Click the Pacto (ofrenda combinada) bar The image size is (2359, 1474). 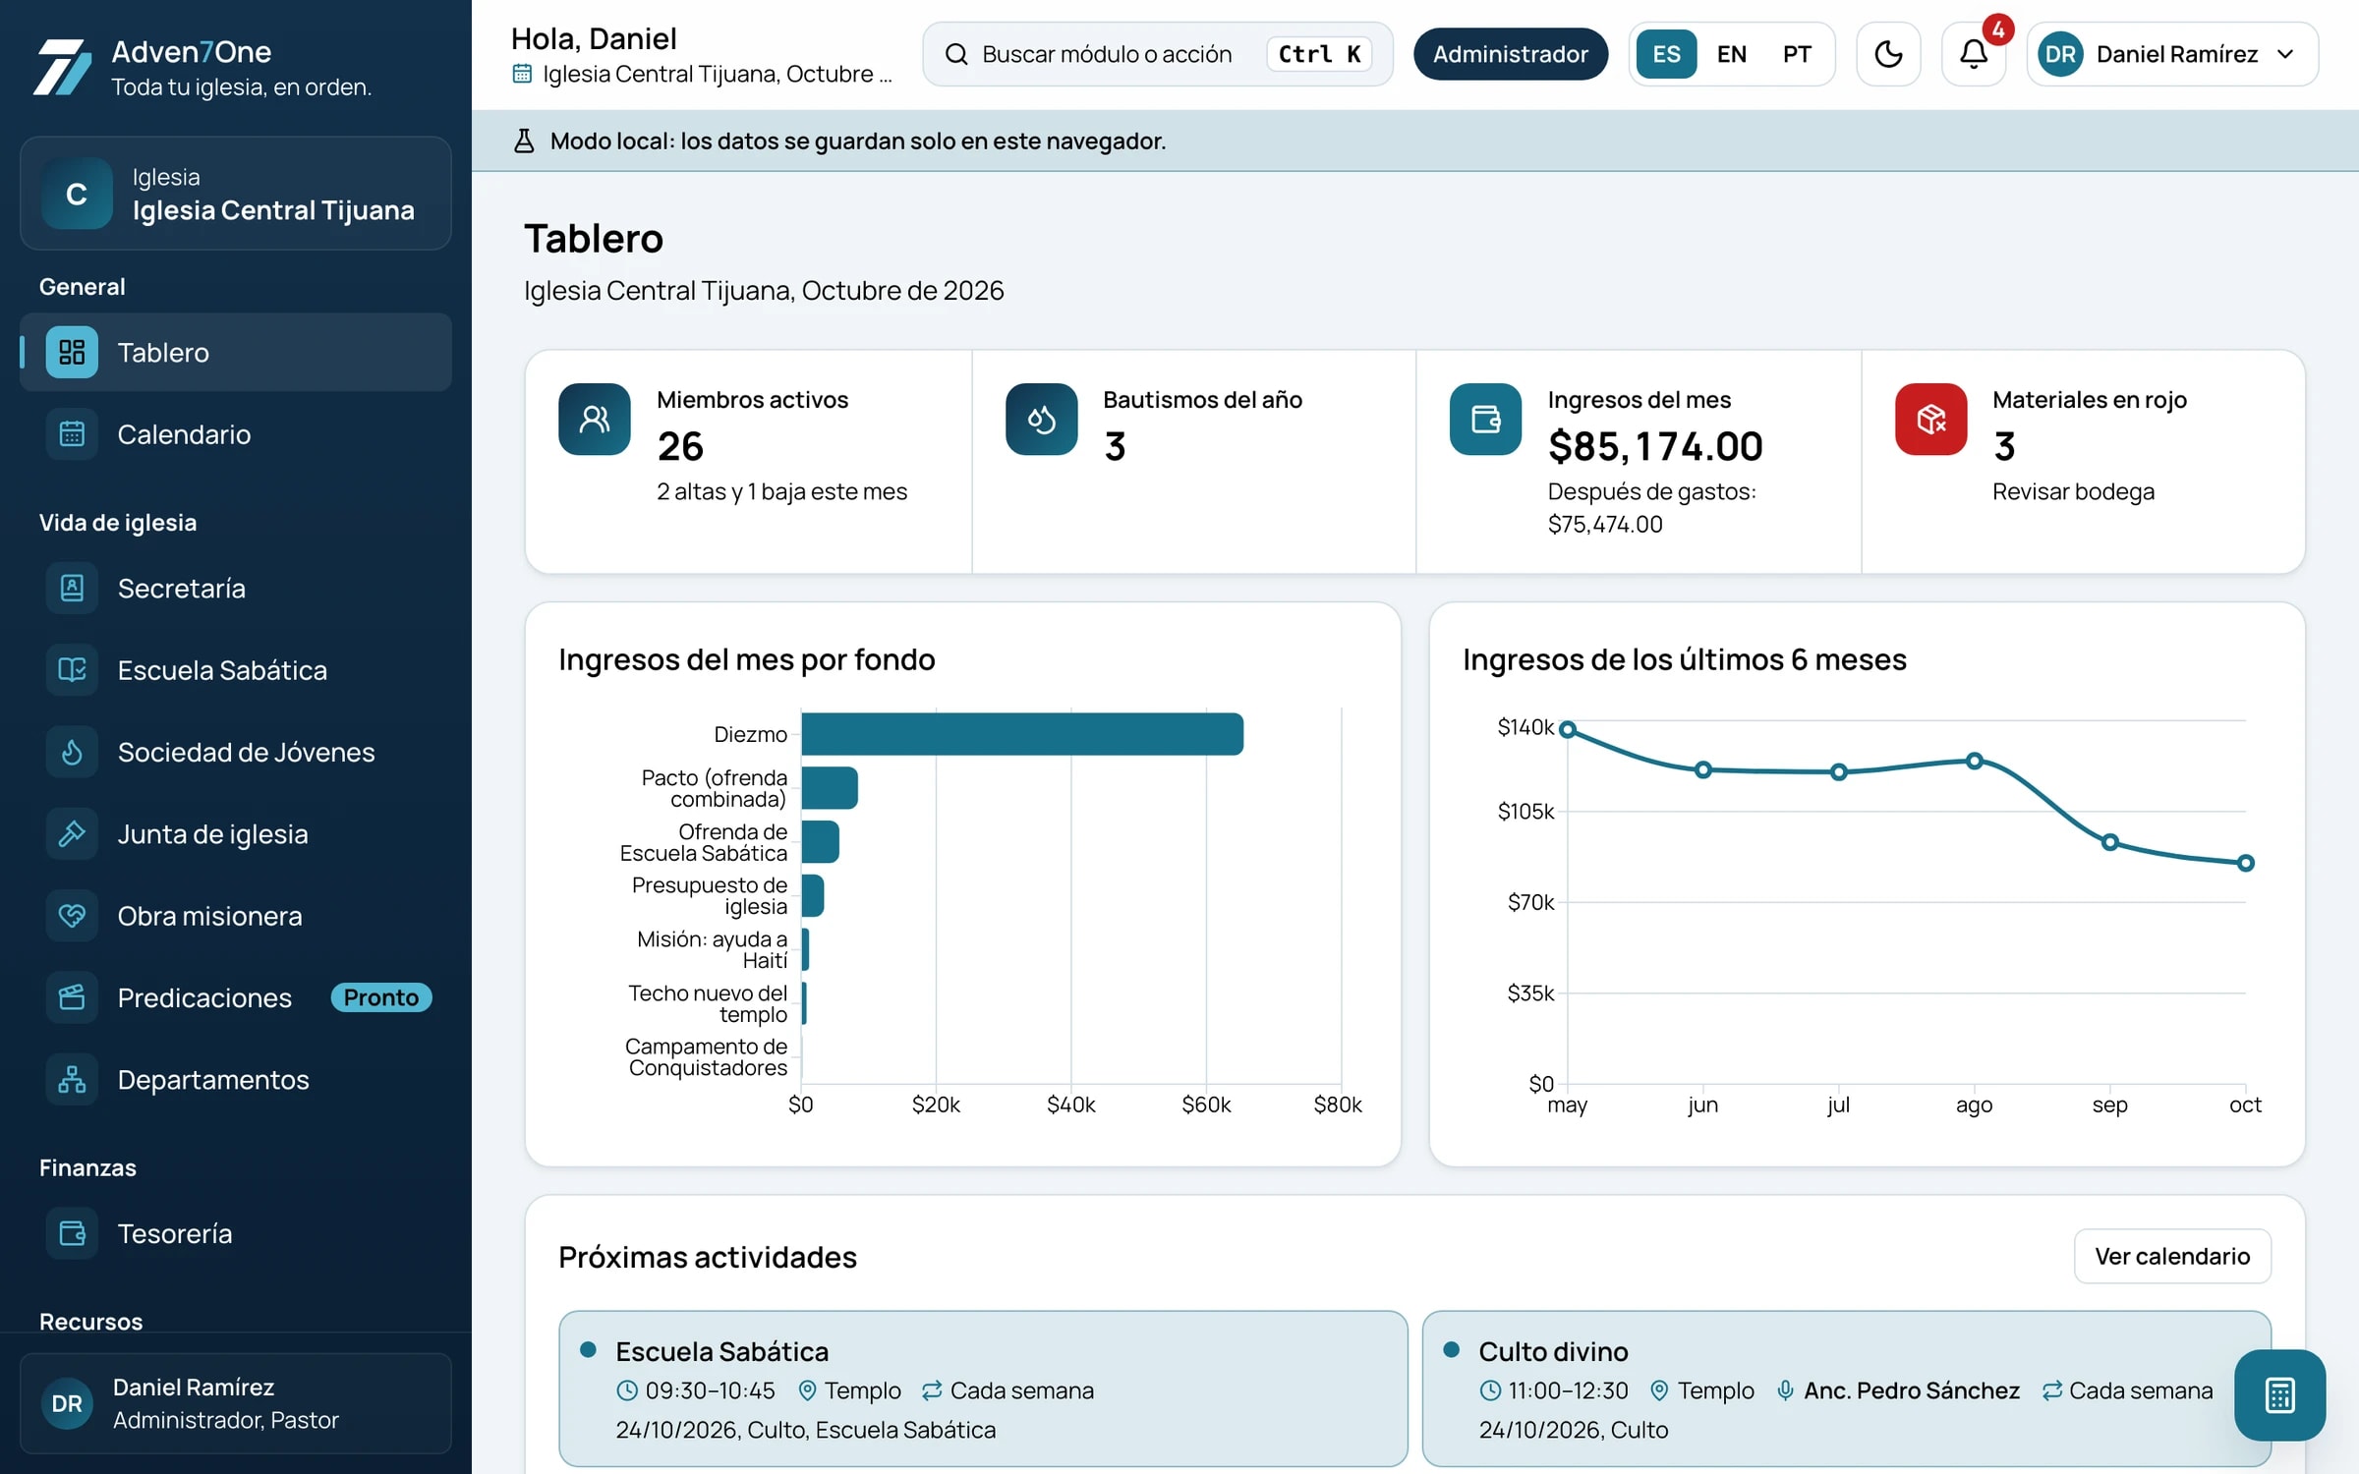point(830,788)
